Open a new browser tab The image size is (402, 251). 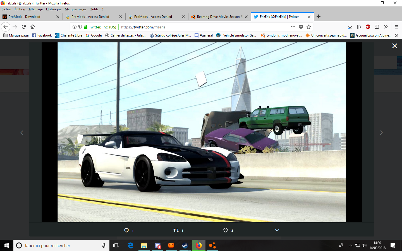(319, 16)
